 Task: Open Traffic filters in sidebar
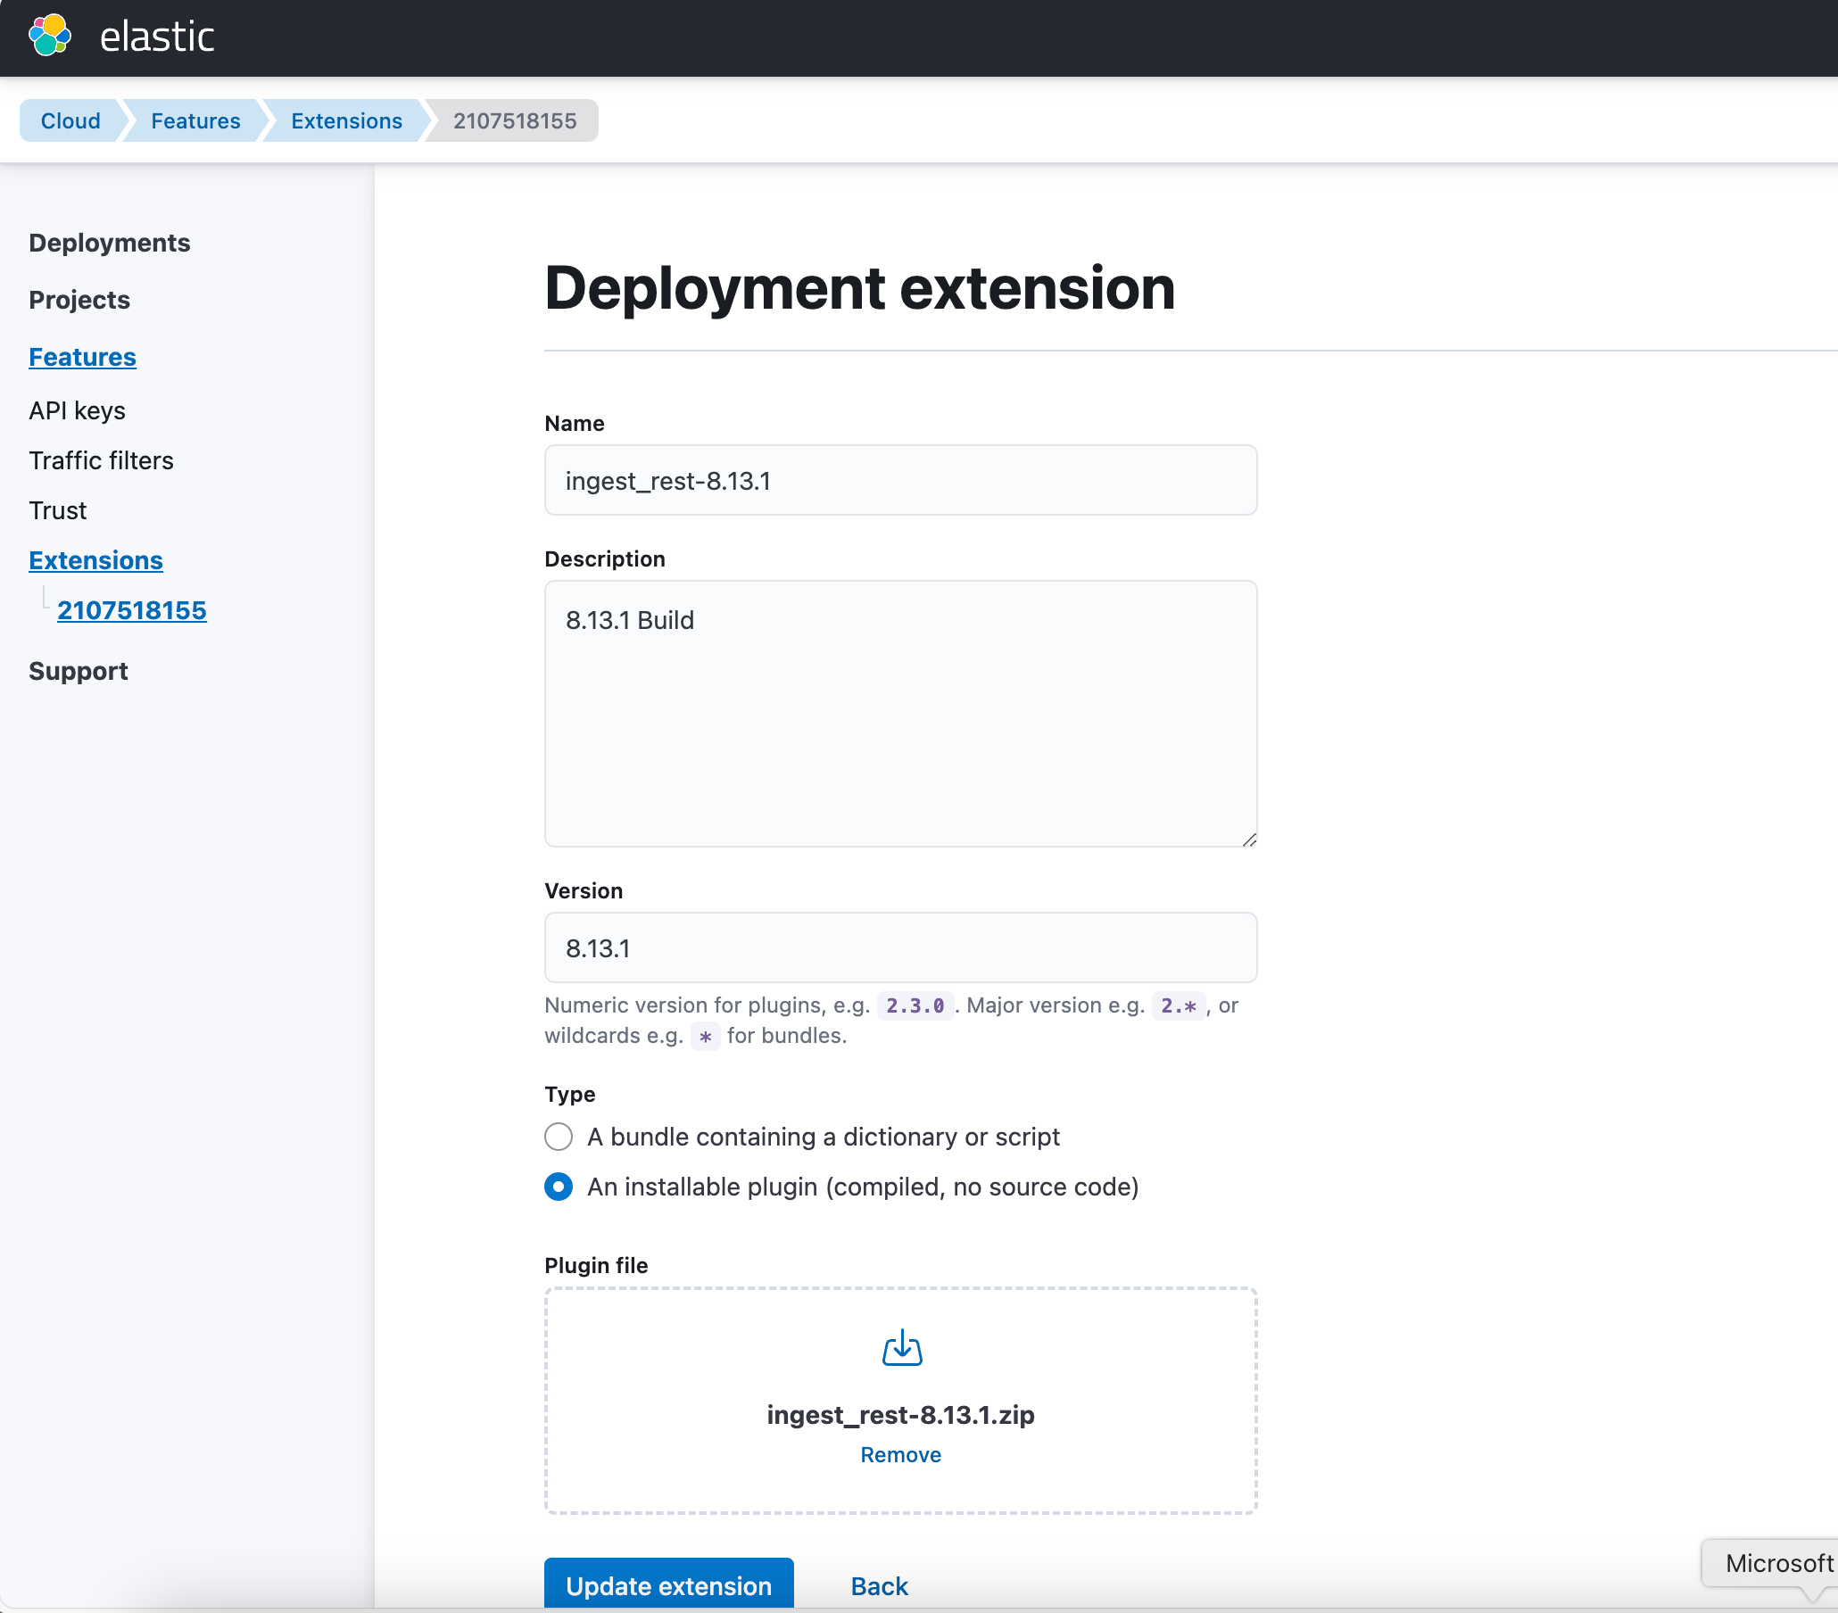[x=101, y=460]
